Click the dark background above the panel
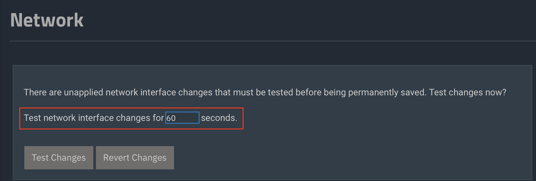The width and height of the screenshot is (536, 181). point(273,53)
